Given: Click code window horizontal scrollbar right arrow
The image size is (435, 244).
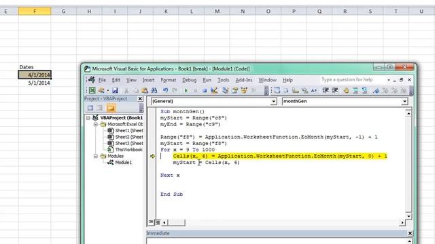Looking at the screenshot, I should pos(402,222).
